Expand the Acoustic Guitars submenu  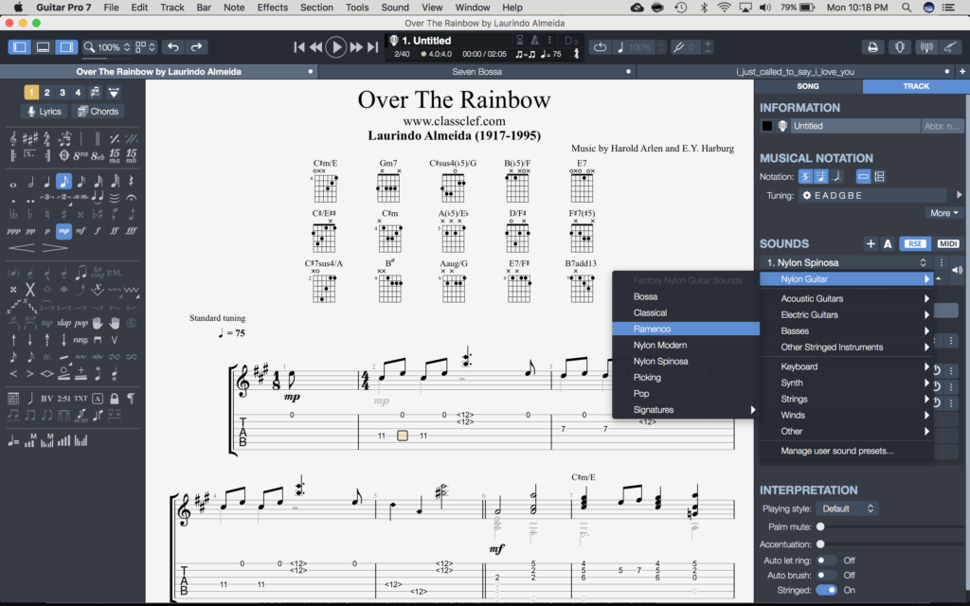[x=846, y=298]
